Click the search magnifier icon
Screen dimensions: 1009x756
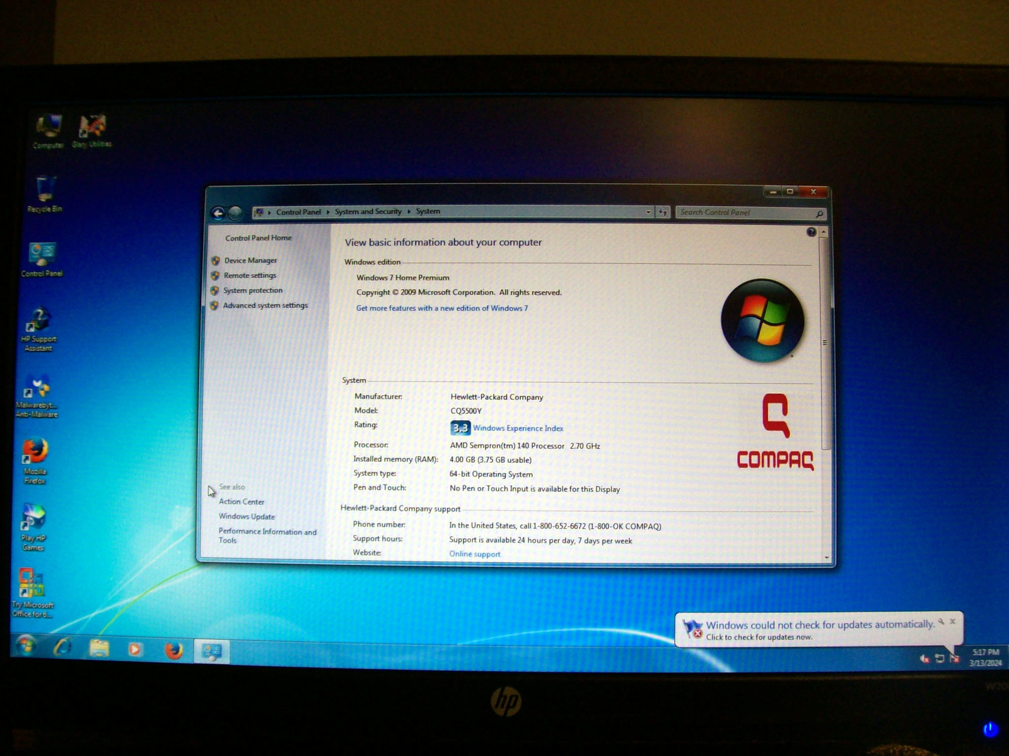819,214
